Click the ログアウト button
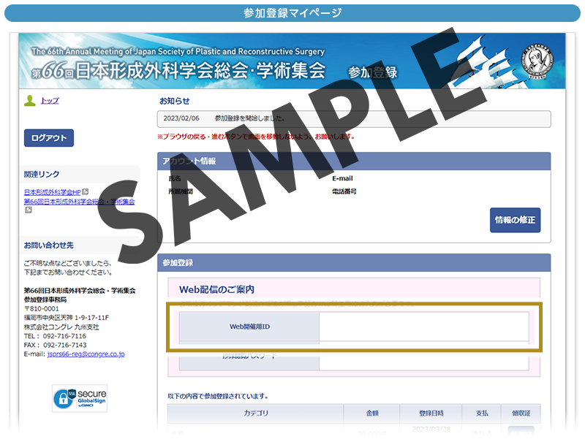This screenshot has width=585, height=442. [49, 138]
